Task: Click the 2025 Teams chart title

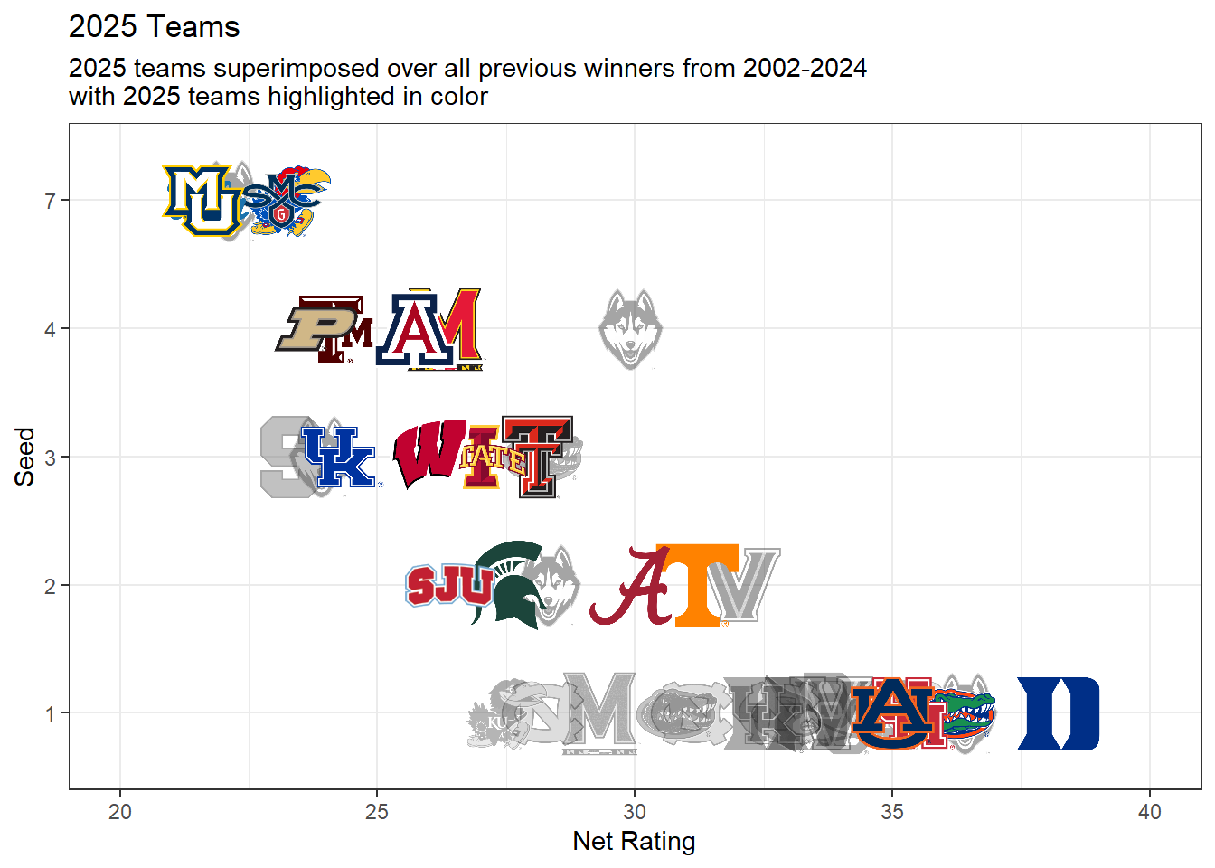Action: 155,26
